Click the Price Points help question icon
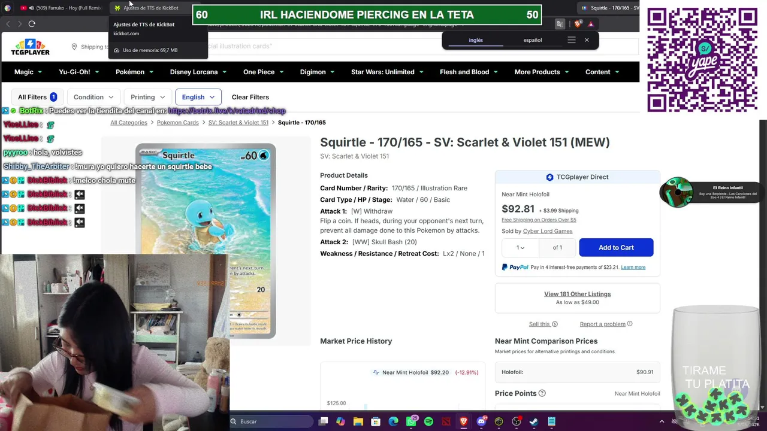 pyautogui.click(x=542, y=393)
